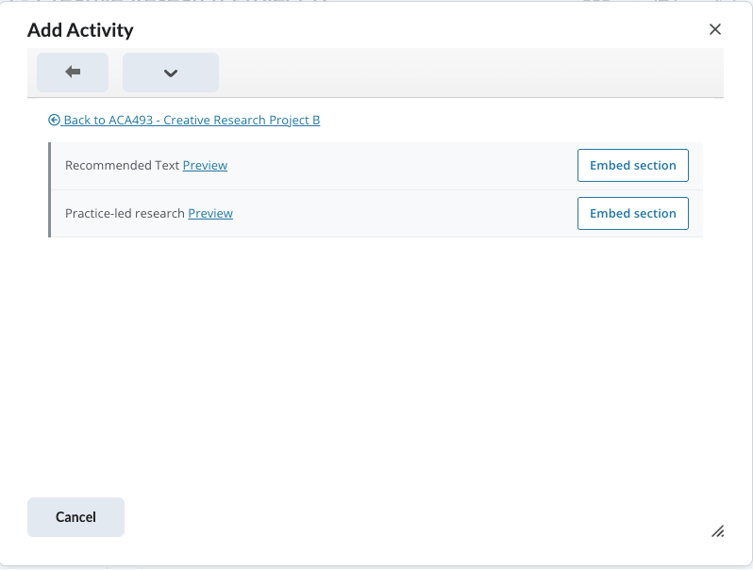Click the word Recommended in the first row
Screen dimensions: 753x570
point(95,166)
